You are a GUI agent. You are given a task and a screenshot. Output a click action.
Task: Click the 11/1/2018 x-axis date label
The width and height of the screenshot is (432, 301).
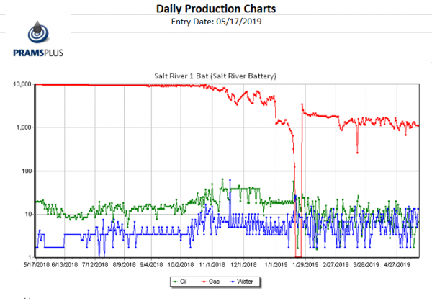[212, 264]
